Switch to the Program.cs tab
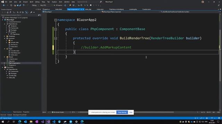 [x=46, y=9]
